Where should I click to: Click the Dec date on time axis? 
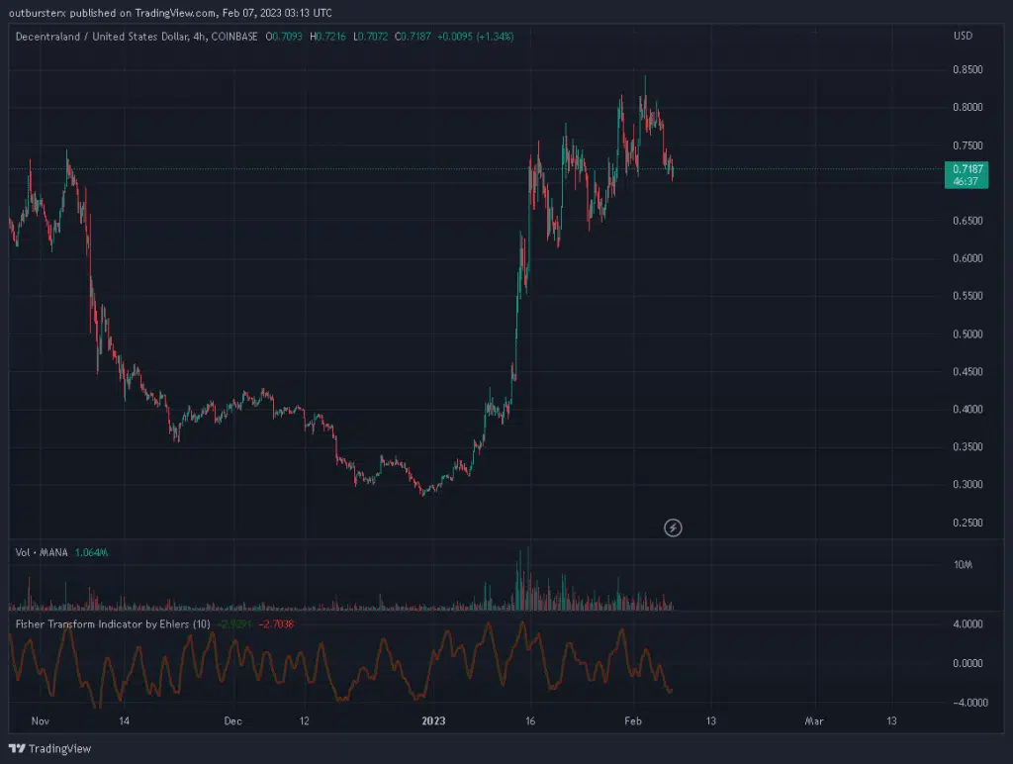[232, 720]
